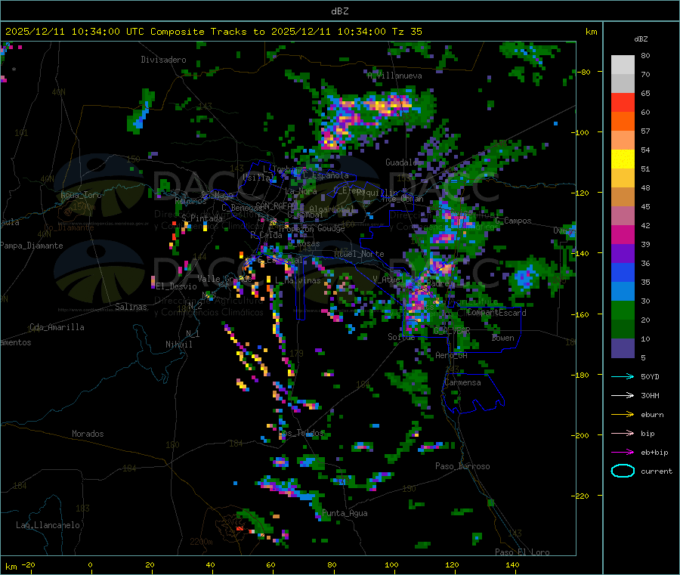Select the bright yellow 51-54 dBZ band
This screenshot has width=680, height=575.
point(623,159)
